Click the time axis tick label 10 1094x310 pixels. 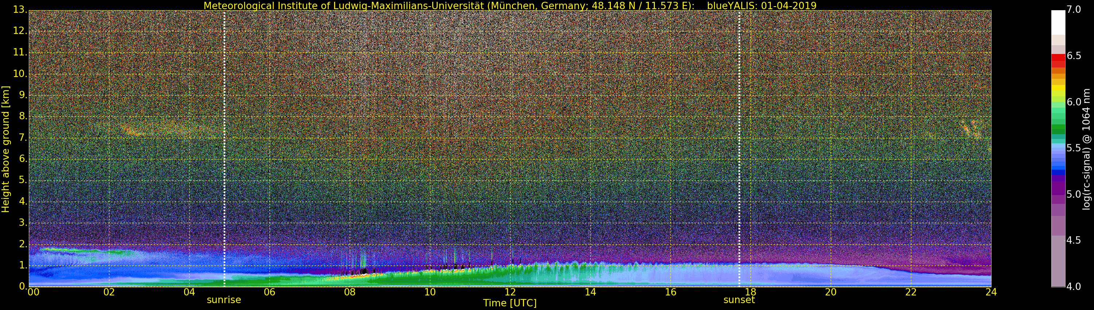pos(430,292)
